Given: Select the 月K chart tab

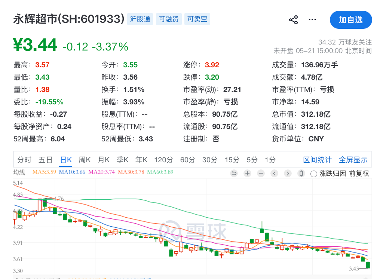Looking at the screenshot, I should coord(104,160).
